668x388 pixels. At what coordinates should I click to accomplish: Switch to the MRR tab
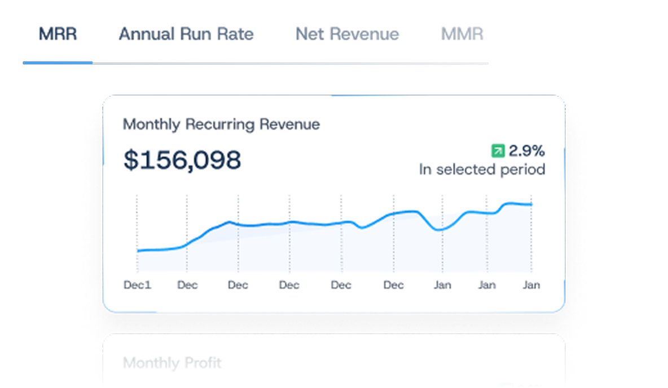pos(58,34)
